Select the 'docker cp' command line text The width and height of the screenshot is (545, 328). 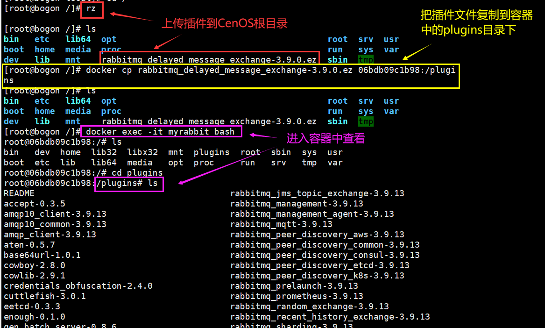coord(230,75)
